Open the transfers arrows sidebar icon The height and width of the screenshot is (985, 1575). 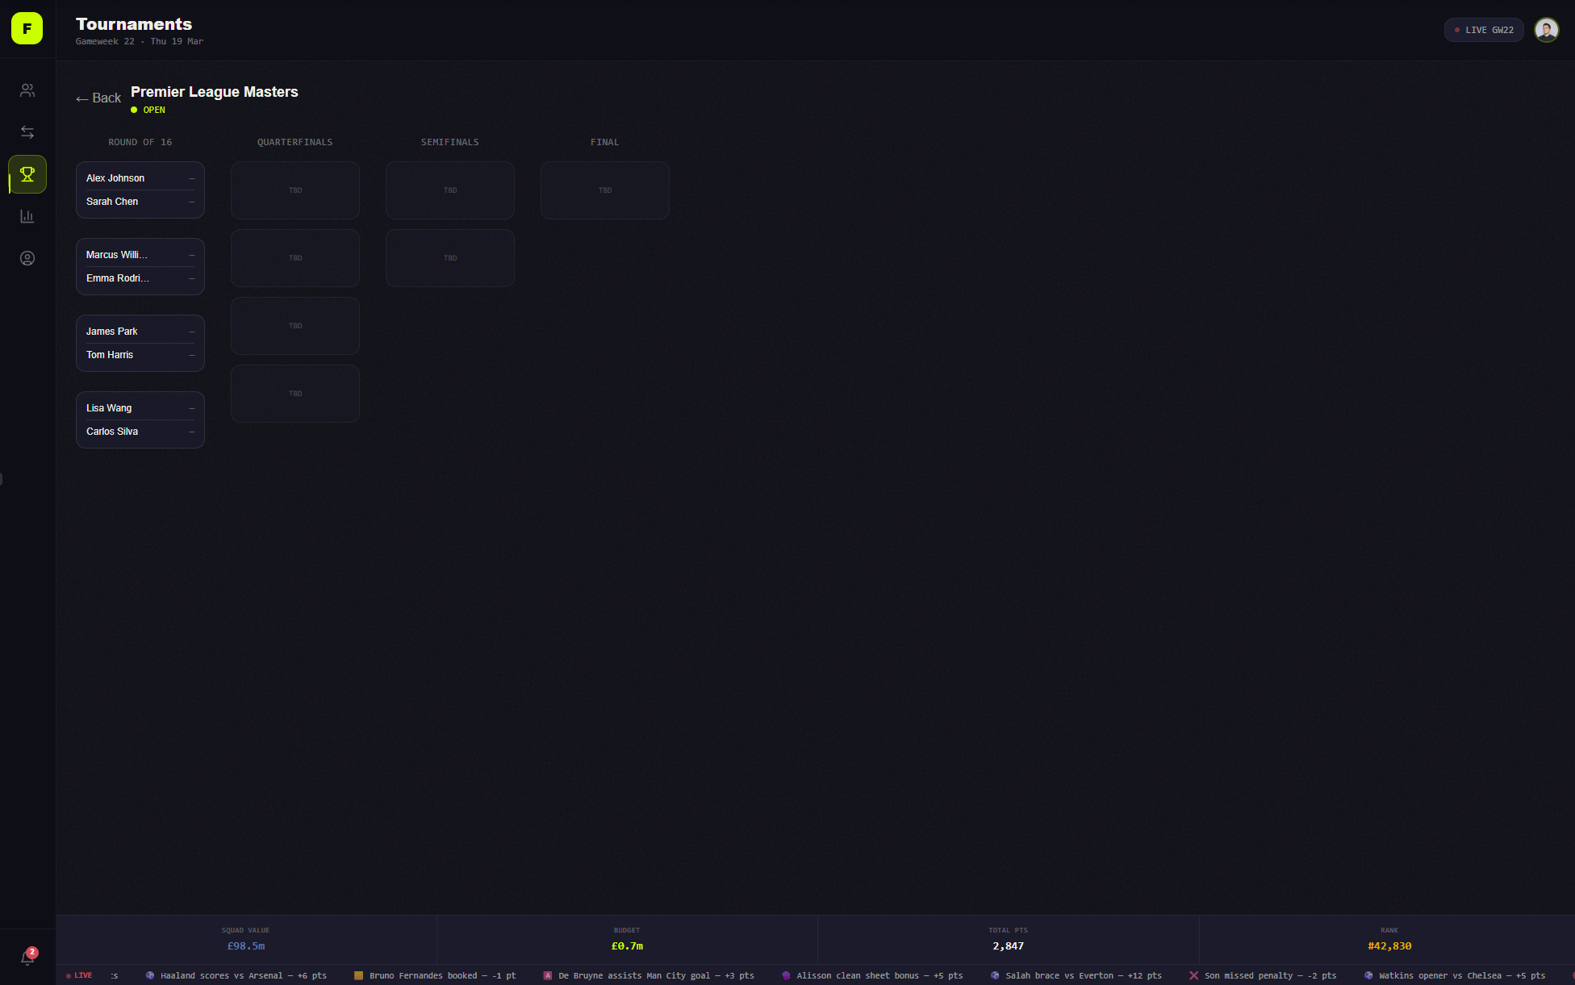(27, 132)
